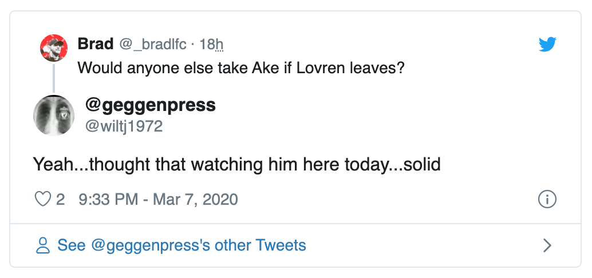592x278 pixels.
Task: Click Brad's question about Ake and Lovren
Action: click(x=241, y=67)
